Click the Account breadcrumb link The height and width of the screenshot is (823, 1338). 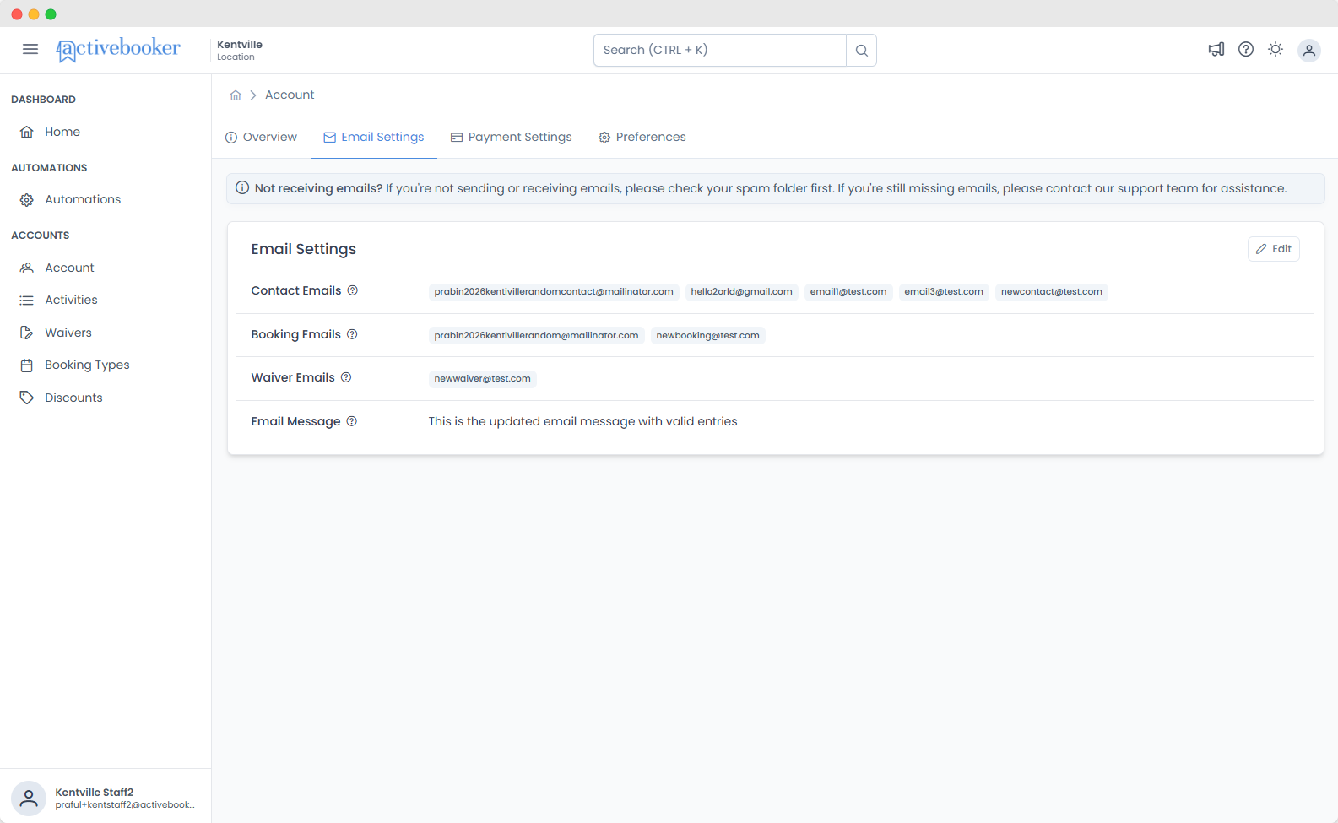click(290, 95)
